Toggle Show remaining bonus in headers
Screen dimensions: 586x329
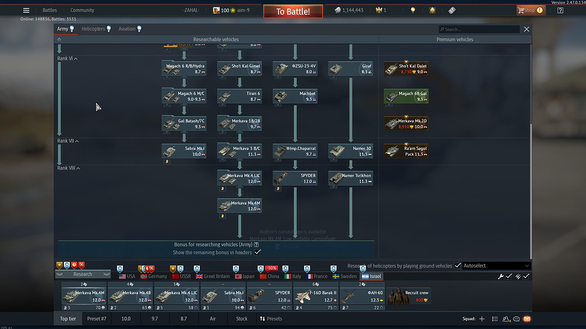pyautogui.click(x=257, y=252)
